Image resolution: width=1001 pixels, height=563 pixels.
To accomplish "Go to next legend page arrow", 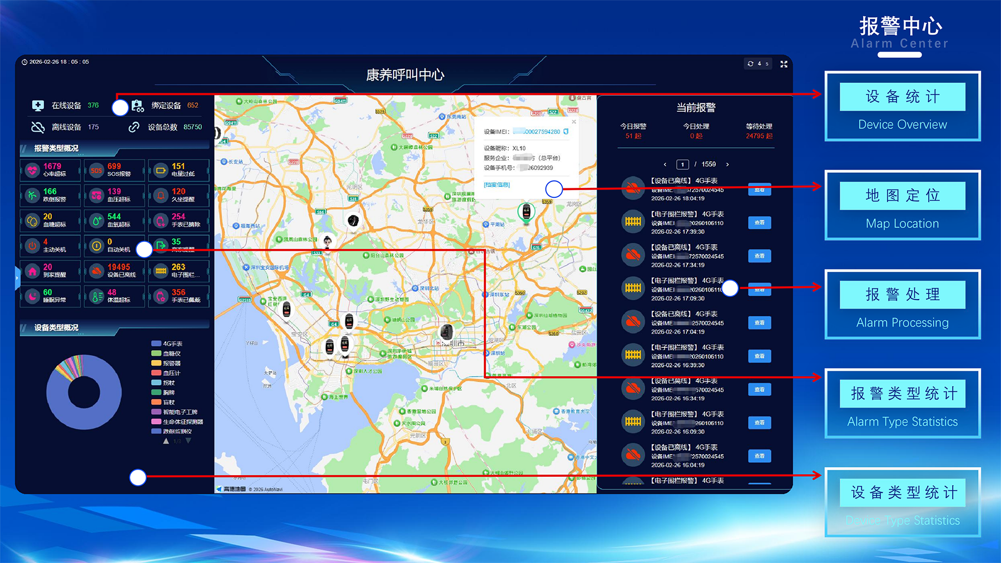I will click(x=189, y=441).
